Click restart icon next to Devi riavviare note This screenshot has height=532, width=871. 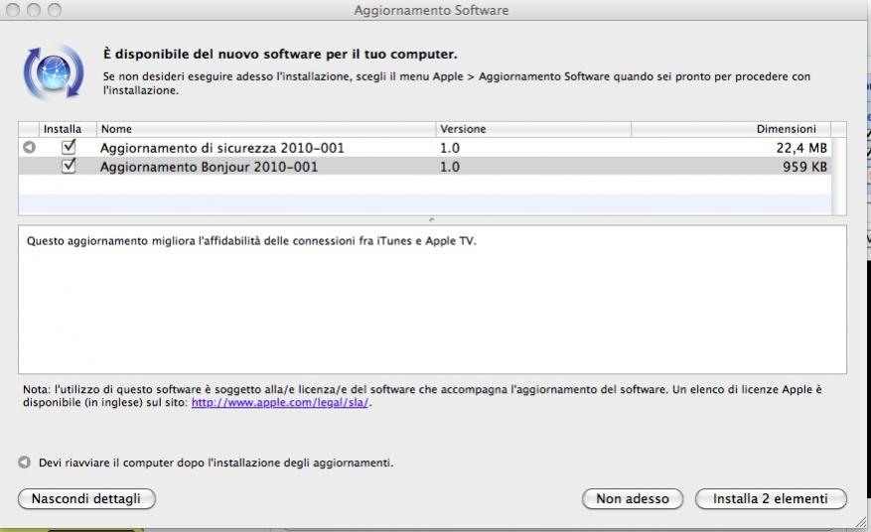pyautogui.click(x=25, y=463)
